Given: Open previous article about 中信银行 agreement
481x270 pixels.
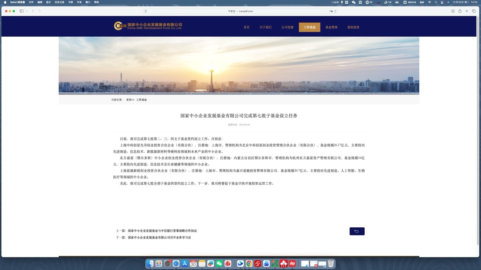Looking at the screenshot, I should click(162, 231).
